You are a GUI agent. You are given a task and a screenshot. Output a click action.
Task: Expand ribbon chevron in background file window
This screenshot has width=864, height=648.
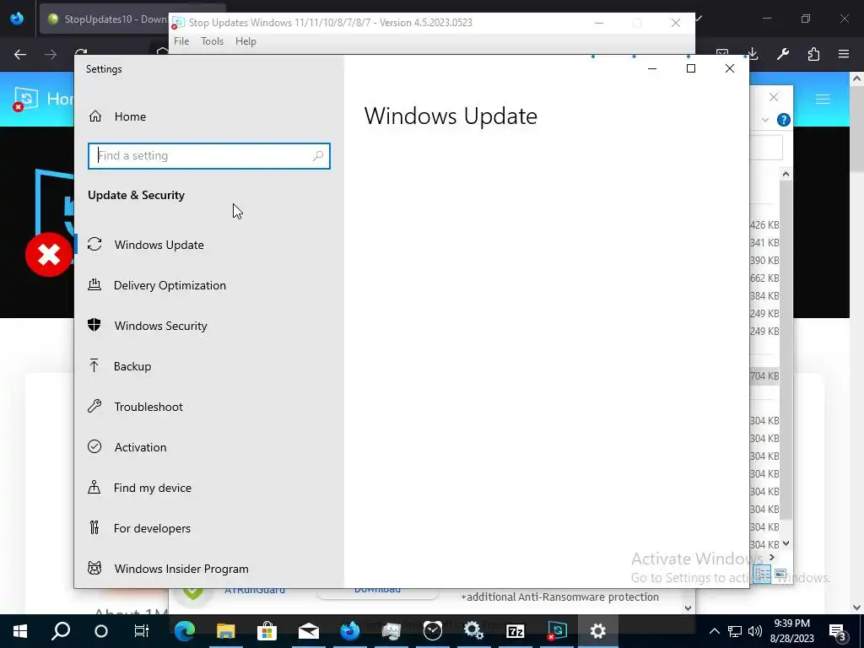[764, 120]
